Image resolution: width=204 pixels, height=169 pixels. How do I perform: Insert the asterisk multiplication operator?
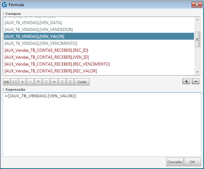(x=38, y=82)
